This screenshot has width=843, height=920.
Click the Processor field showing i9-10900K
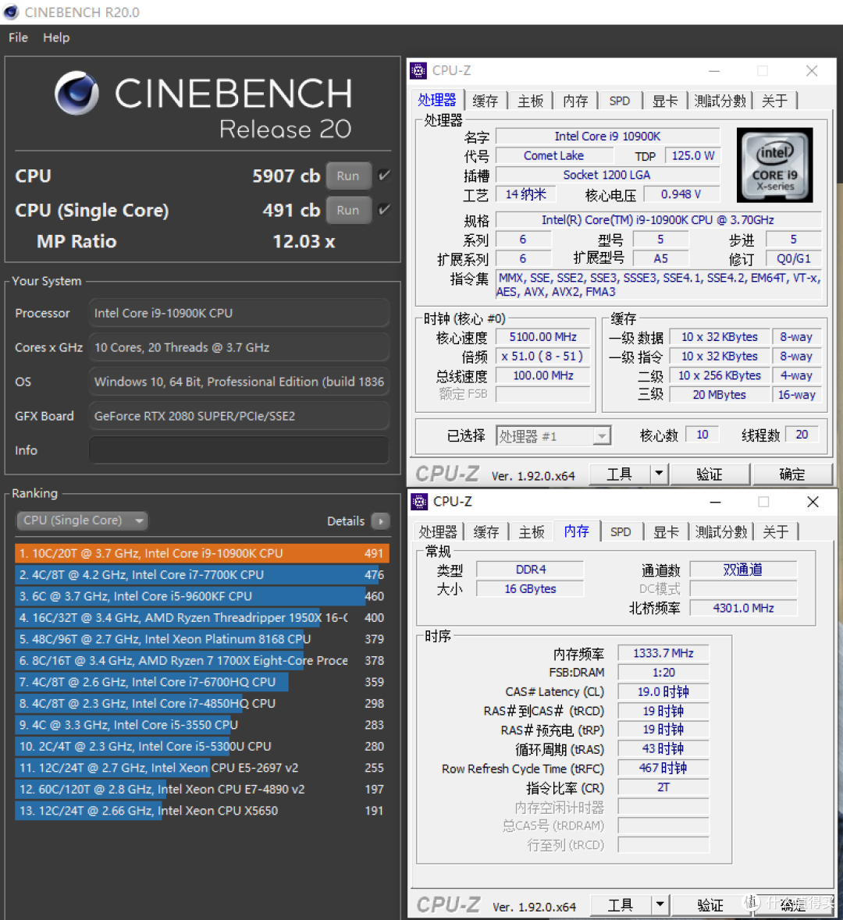[239, 313]
